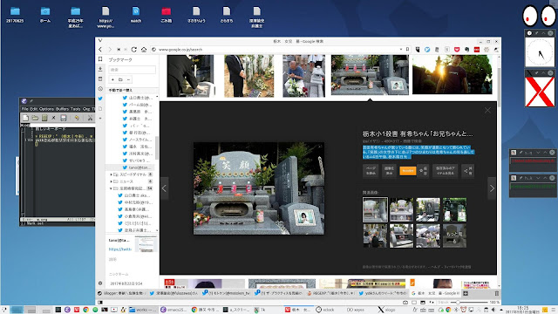
Task: Open the sunset man search result thumbnail
Action: 453,74
